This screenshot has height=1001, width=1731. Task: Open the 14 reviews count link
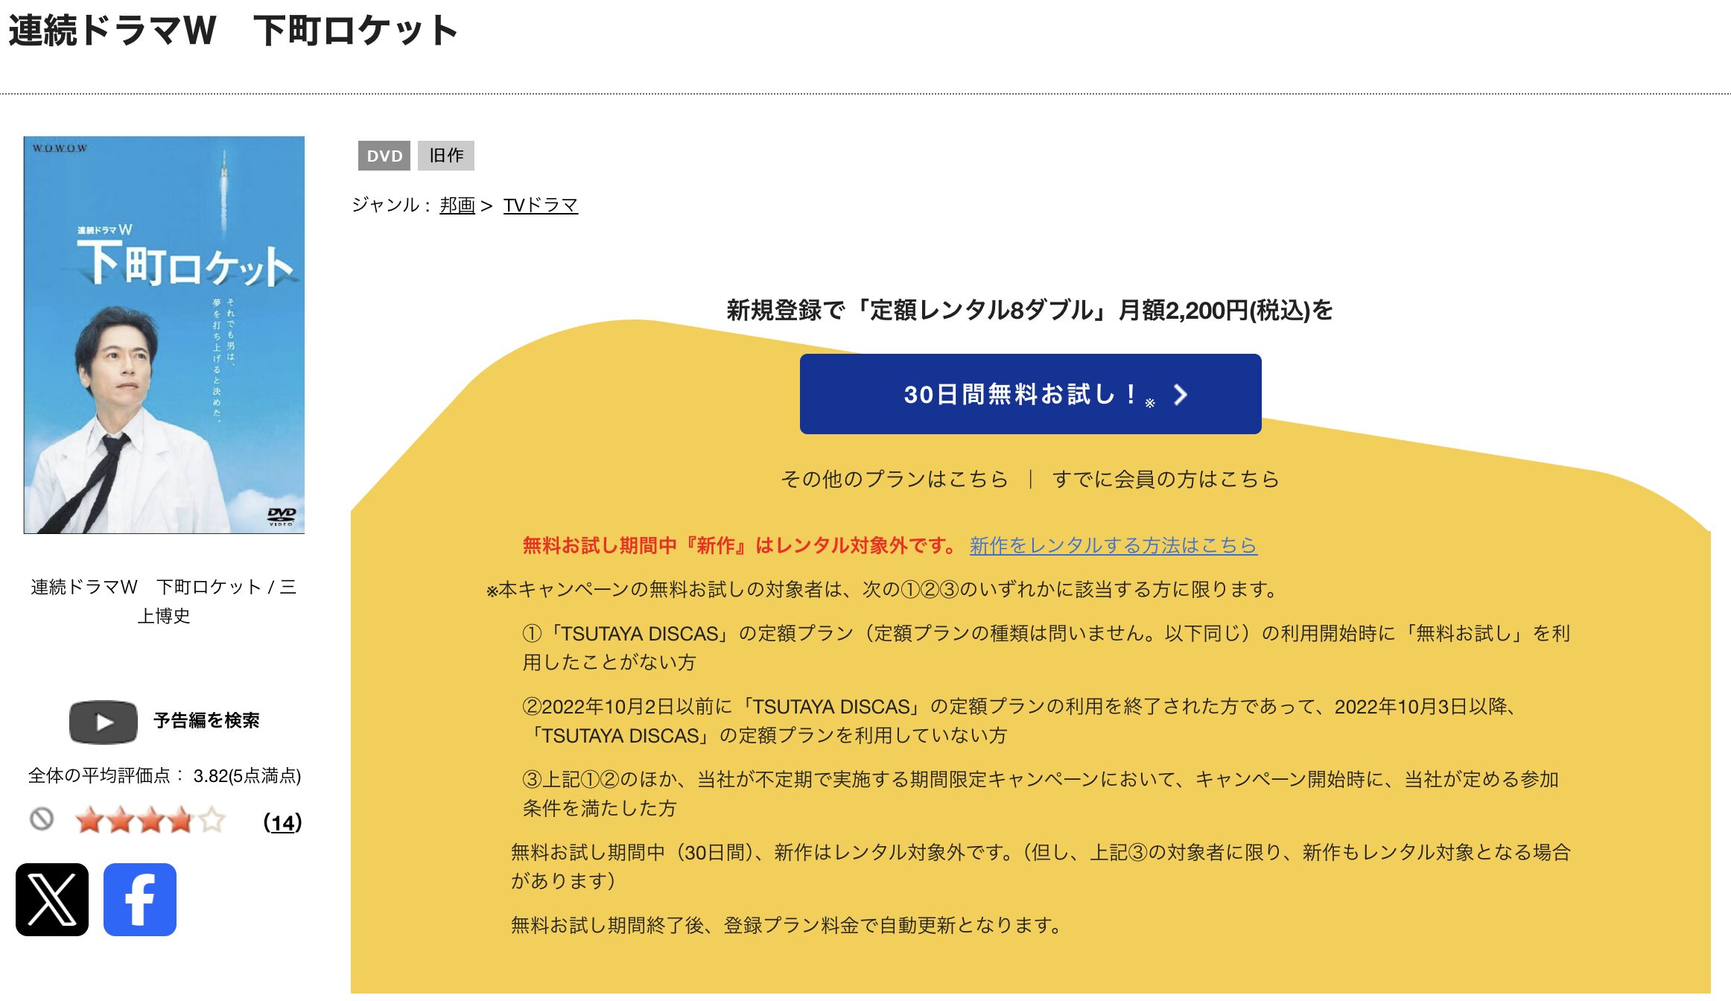pos(283,822)
